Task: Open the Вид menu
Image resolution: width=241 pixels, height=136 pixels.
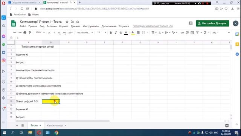Action: click(42, 26)
